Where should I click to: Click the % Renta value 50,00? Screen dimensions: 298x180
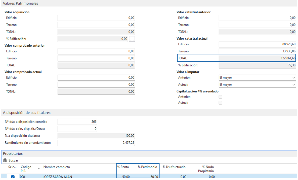126,177
